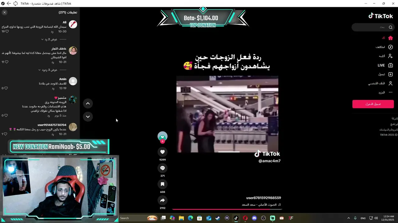
Task: Seek on the video progress bar
Action: [227, 209]
